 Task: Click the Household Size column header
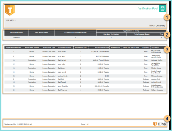(81, 48)
